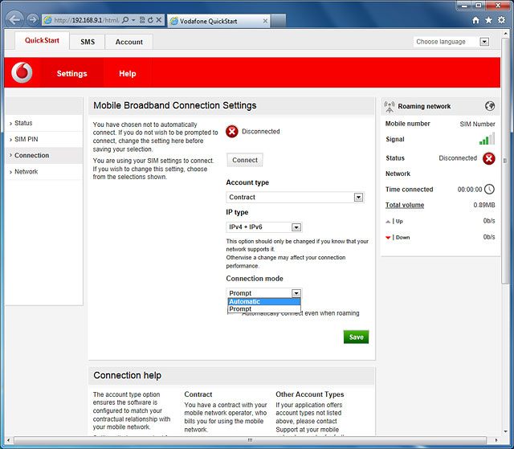Open browser Tools gear icon

point(501,20)
